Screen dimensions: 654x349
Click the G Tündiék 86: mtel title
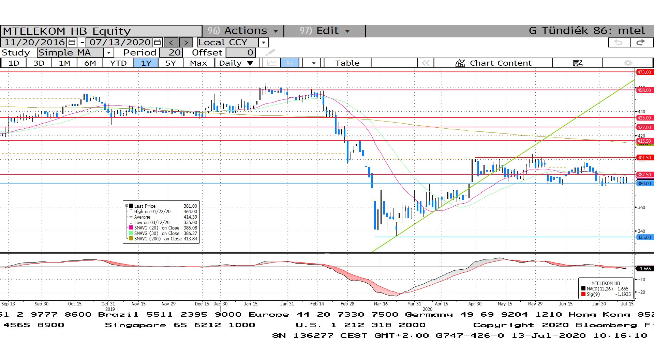click(x=586, y=31)
